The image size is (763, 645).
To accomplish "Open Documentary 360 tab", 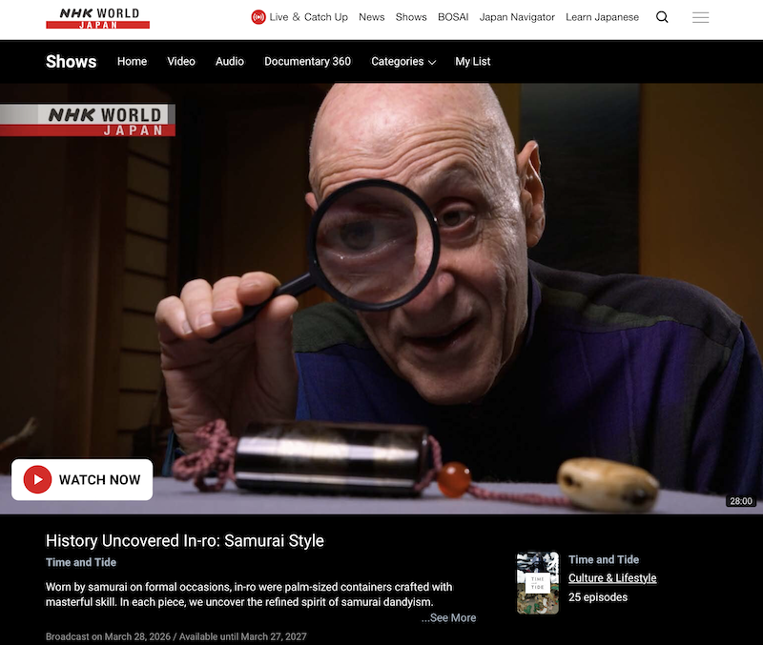I will coord(307,62).
